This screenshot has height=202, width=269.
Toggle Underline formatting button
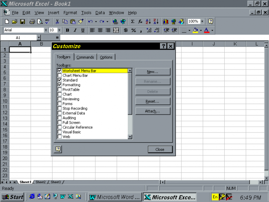(x=83, y=30)
